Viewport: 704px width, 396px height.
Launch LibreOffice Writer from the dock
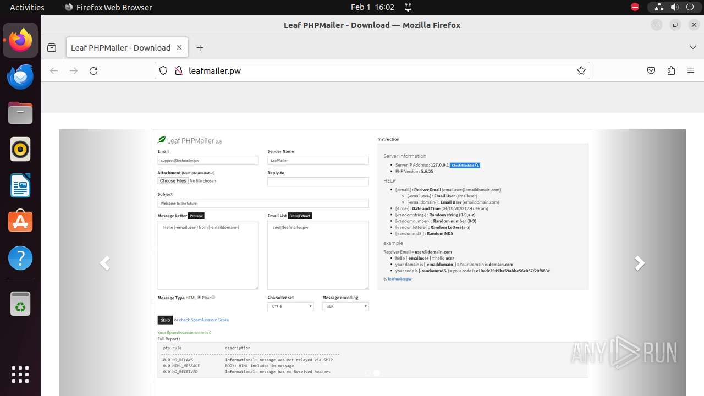pos(20,185)
